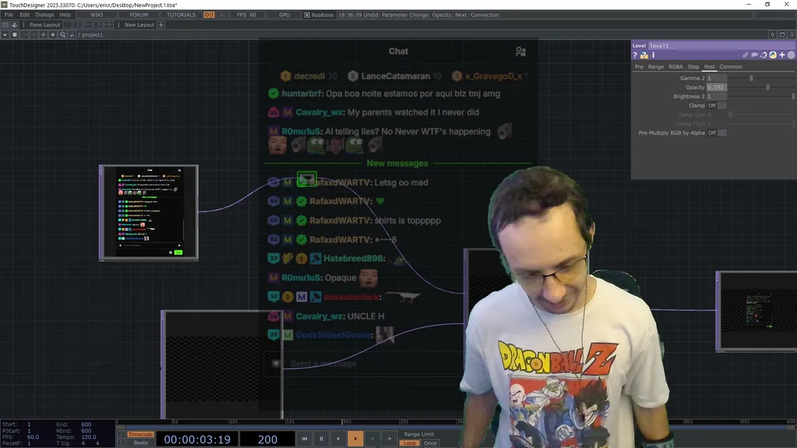Switch the timeline display to Timecode
Image resolution: width=797 pixels, height=448 pixels.
pos(141,434)
